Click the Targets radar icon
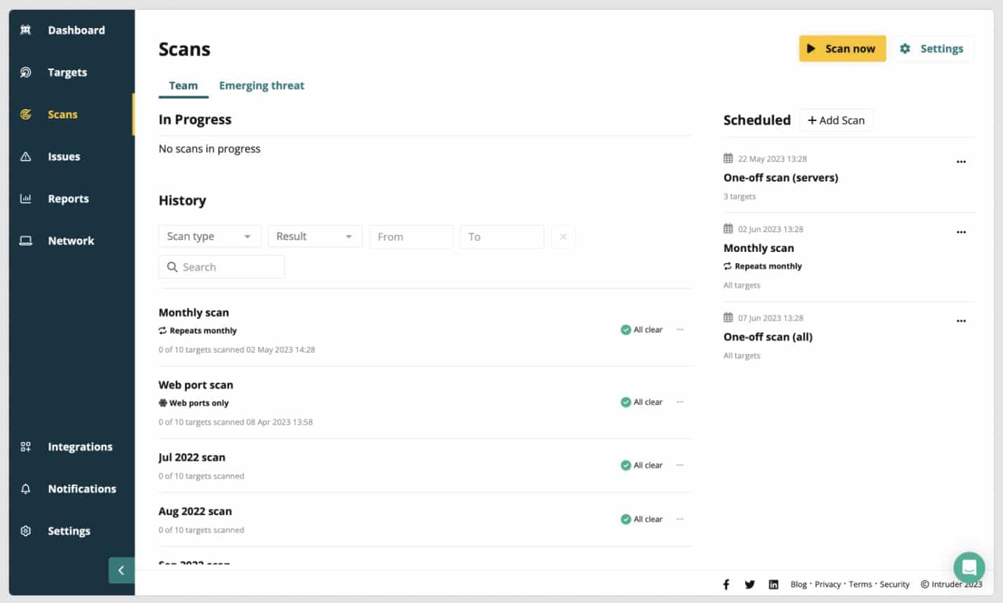The height and width of the screenshot is (603, 1003). click(26, 72)
